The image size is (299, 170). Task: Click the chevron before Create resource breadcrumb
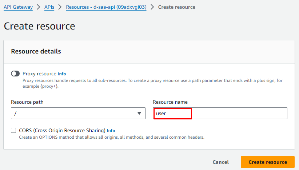coord(152,7)
